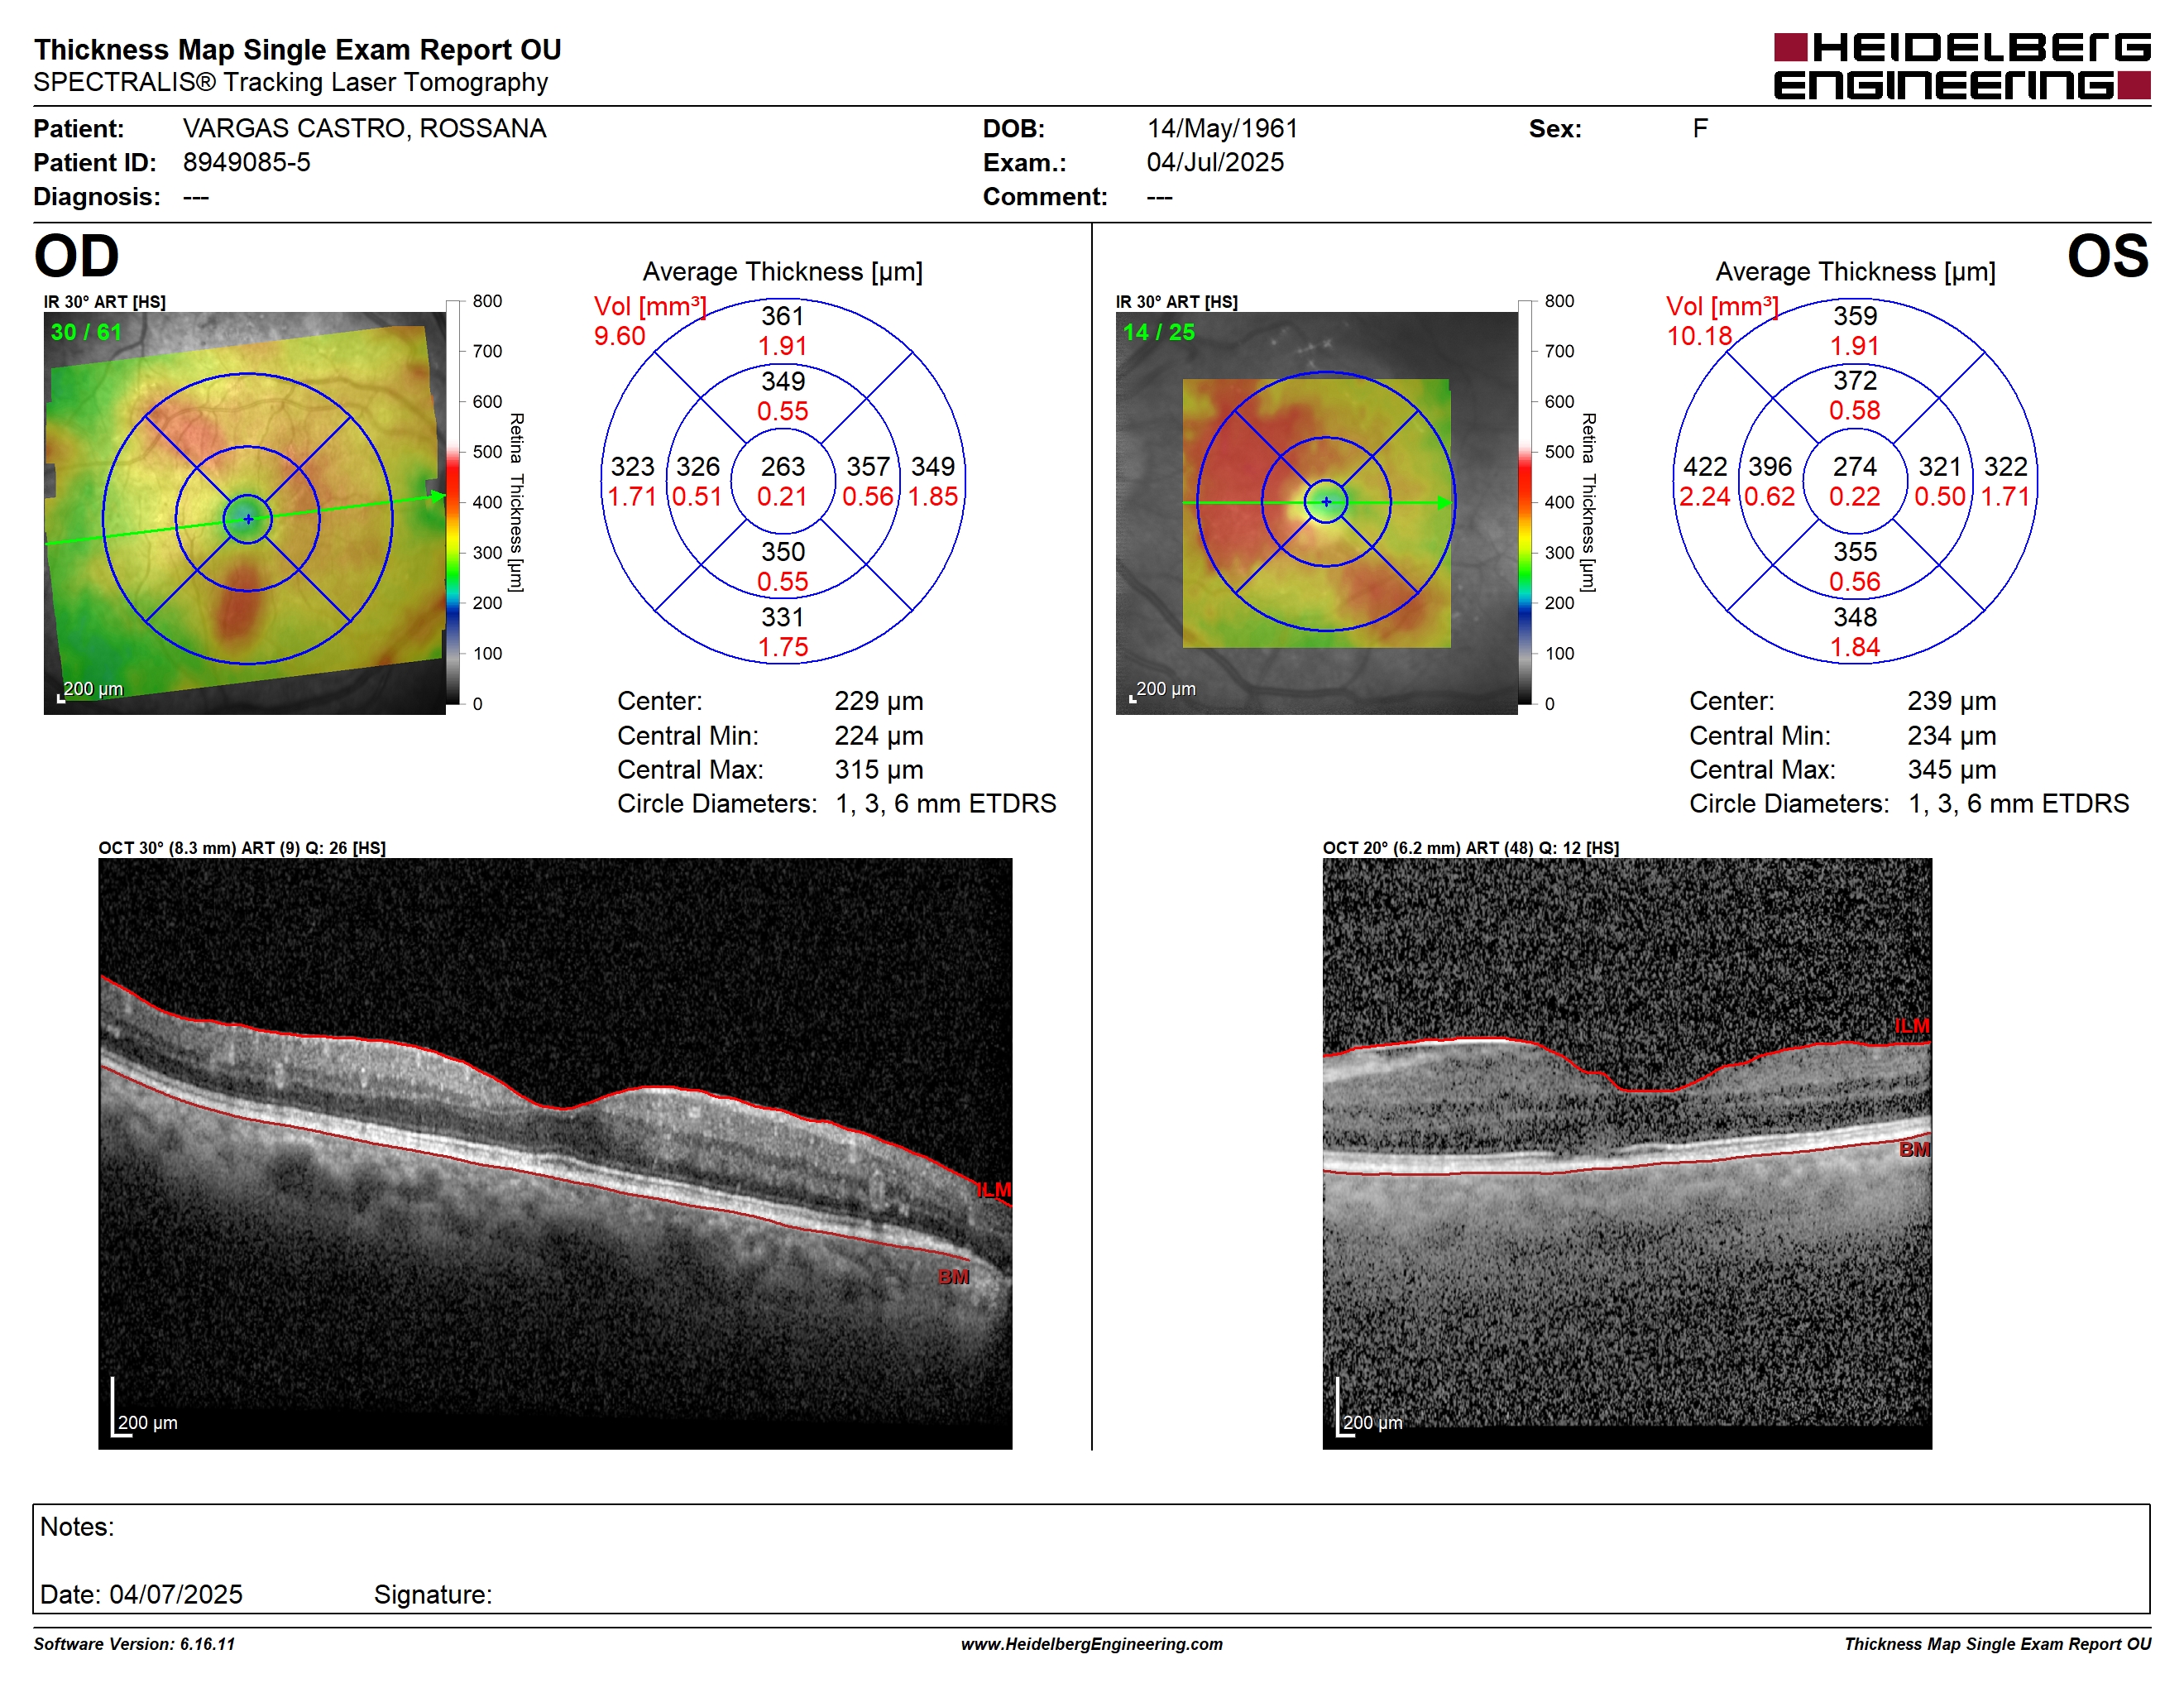Click the Software Version: 6.16.11 text
The image size is (2184, 1688).
(x=134, y=1644)
